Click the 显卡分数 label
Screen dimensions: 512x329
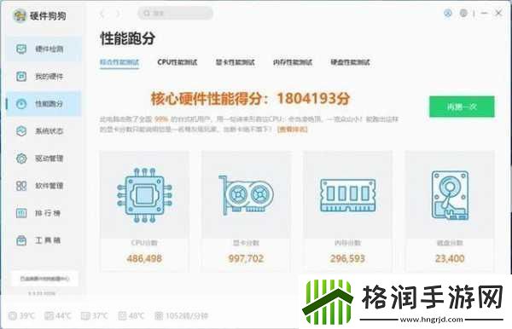click(x=246, y=243)
